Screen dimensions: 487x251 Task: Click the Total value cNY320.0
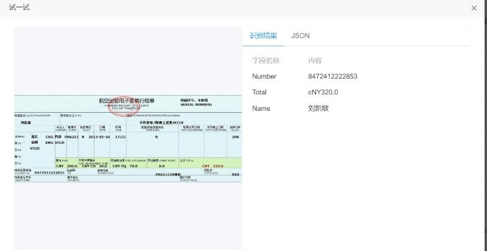pos(323,92)
